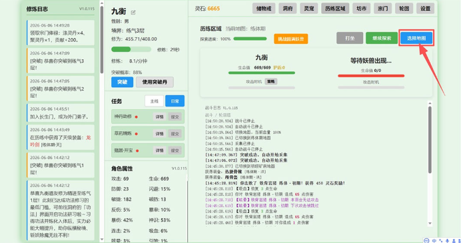
Task: Click the red dot on 神丹助修 task
Action: [136, 117]
